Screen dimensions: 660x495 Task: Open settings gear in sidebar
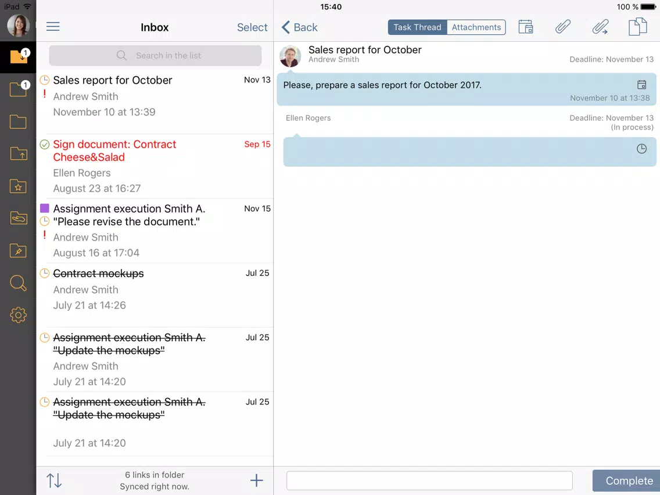[x=18, y=315]
